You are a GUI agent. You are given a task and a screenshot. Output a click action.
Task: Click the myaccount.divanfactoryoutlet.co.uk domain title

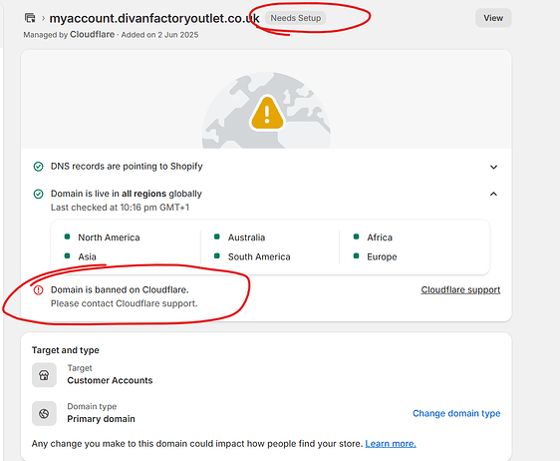click(x=154, y=18)
